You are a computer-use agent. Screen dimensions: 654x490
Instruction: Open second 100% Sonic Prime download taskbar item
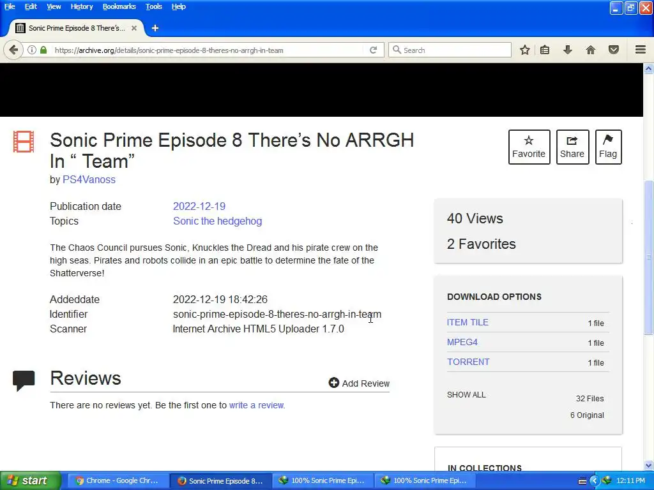pyautogui.click(x=425, y=480)
